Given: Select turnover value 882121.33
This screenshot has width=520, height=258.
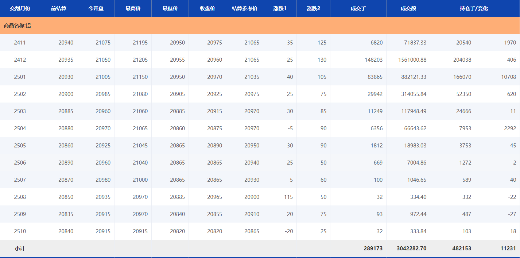Looking at the screenshot, I should tap(412, 77).
